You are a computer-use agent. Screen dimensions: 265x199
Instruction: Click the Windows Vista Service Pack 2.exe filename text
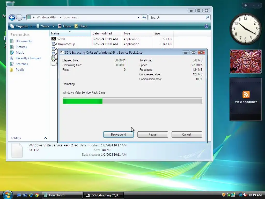click(x=84, y=93)
